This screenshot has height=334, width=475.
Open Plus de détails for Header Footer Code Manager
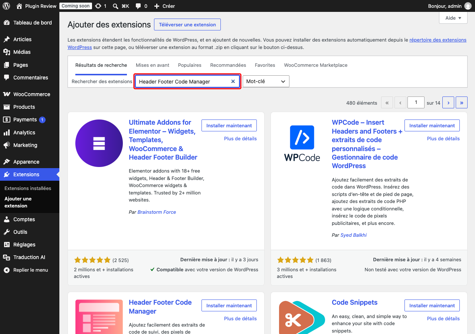click(240, 318)
